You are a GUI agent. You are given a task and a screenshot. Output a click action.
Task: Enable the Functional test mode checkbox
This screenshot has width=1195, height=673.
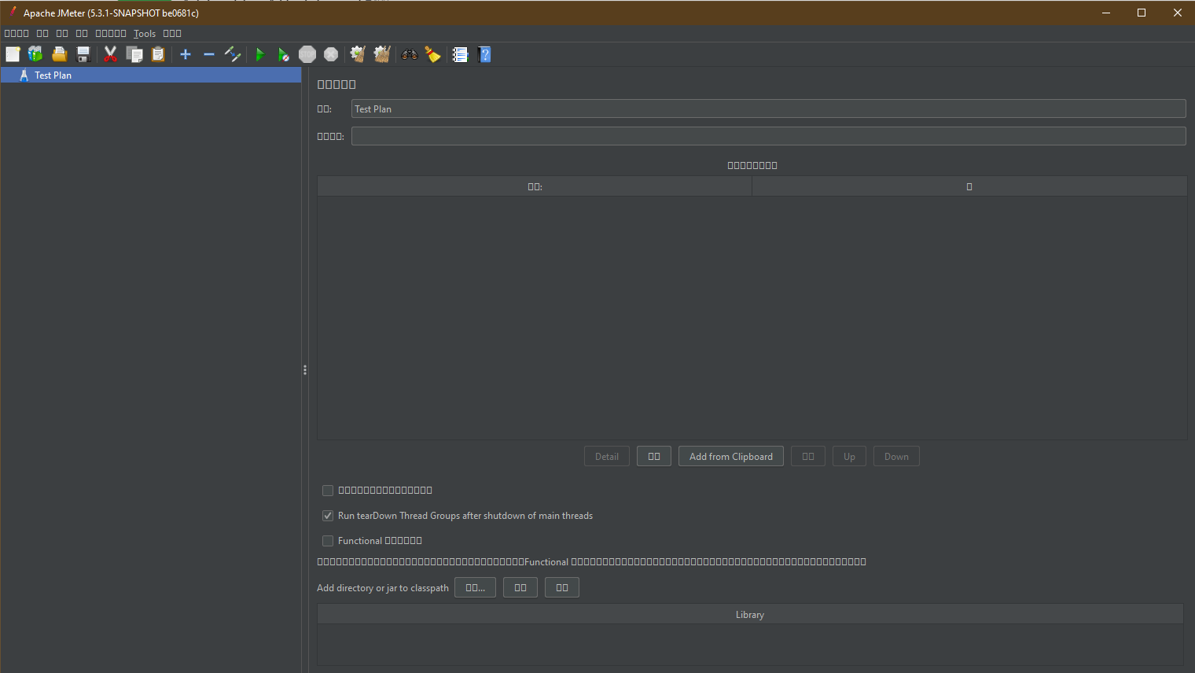pyautogui.click(x=328, y=541)
